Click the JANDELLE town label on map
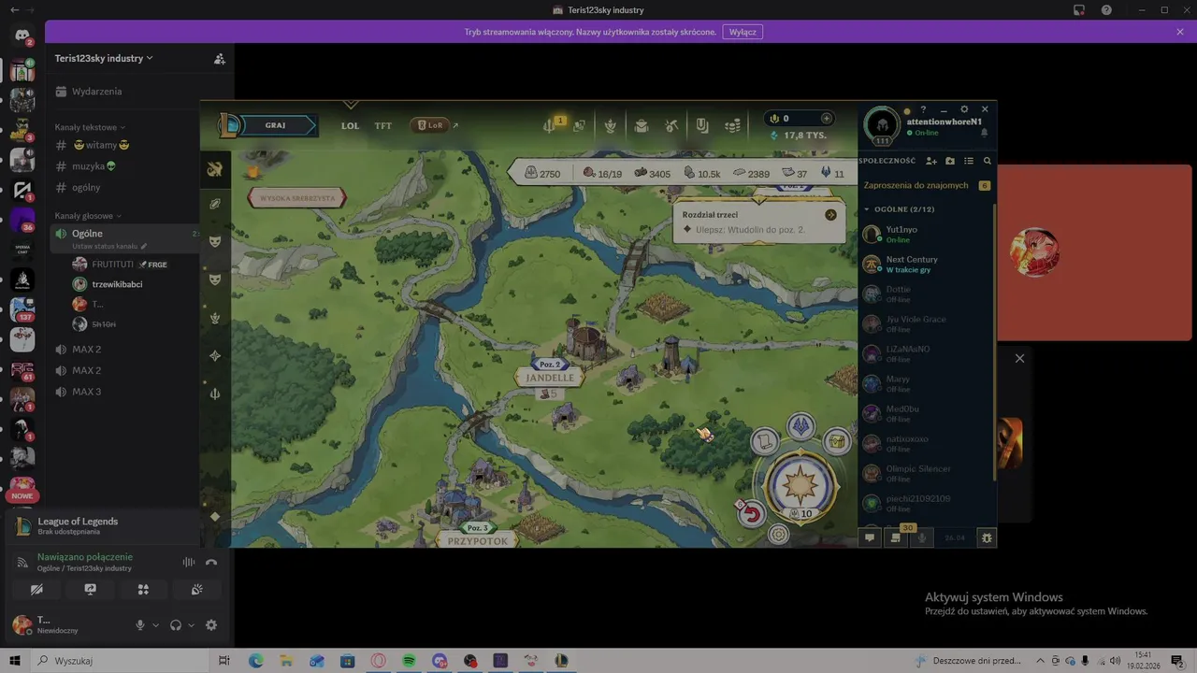 tap(550, 378)
